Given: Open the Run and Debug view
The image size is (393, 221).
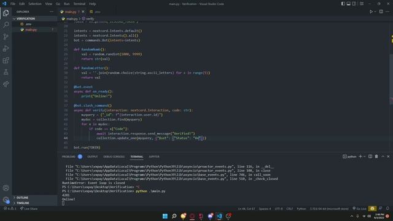Looking at the screenshot, I should pyautogui.click(x=6, y=48).
